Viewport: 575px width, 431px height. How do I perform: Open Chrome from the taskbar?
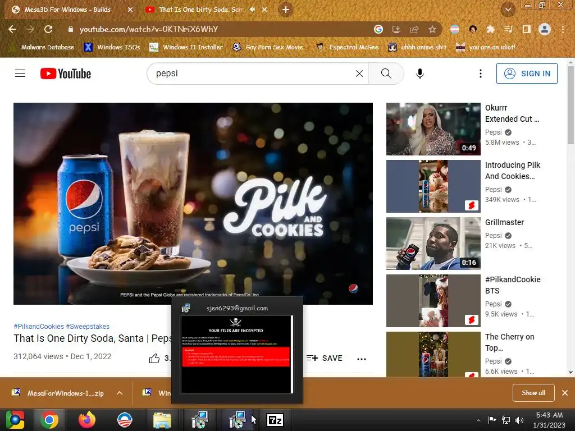click(x=49, y=420)
